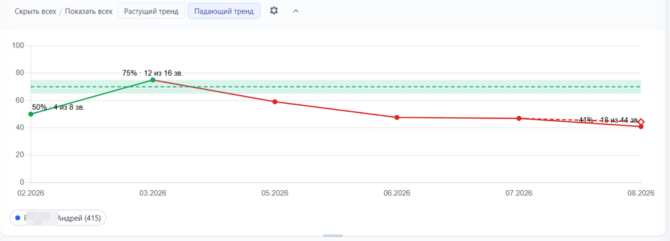This screenshot has width=670, height=241.
Task: Toggle the 'Падающий тренд' filter
Action: click(x=224, y=11)
